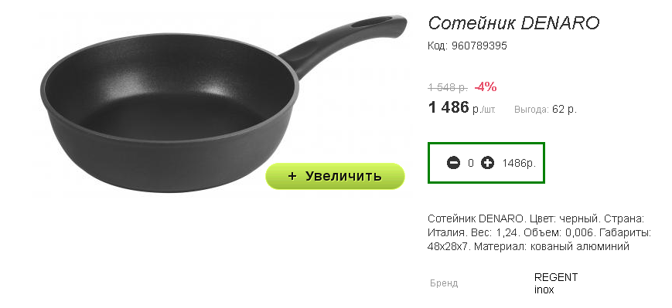Click the red -4% discount label
The width and height of the screenshot is (672, 308).
[486, 86]
